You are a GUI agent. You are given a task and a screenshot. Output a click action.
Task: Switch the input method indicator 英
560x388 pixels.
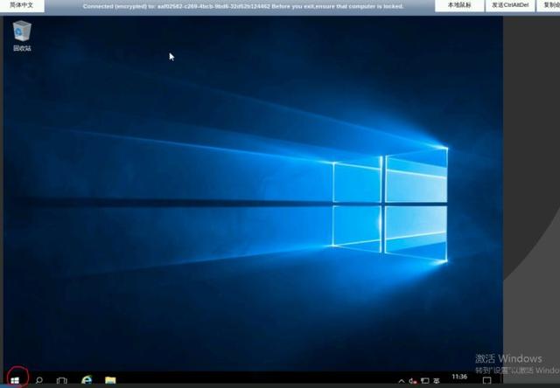pos(437,381)
